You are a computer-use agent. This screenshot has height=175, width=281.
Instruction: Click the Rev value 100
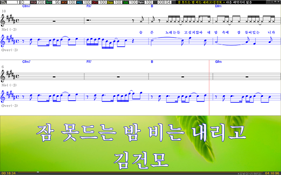[x=149, y=2]
